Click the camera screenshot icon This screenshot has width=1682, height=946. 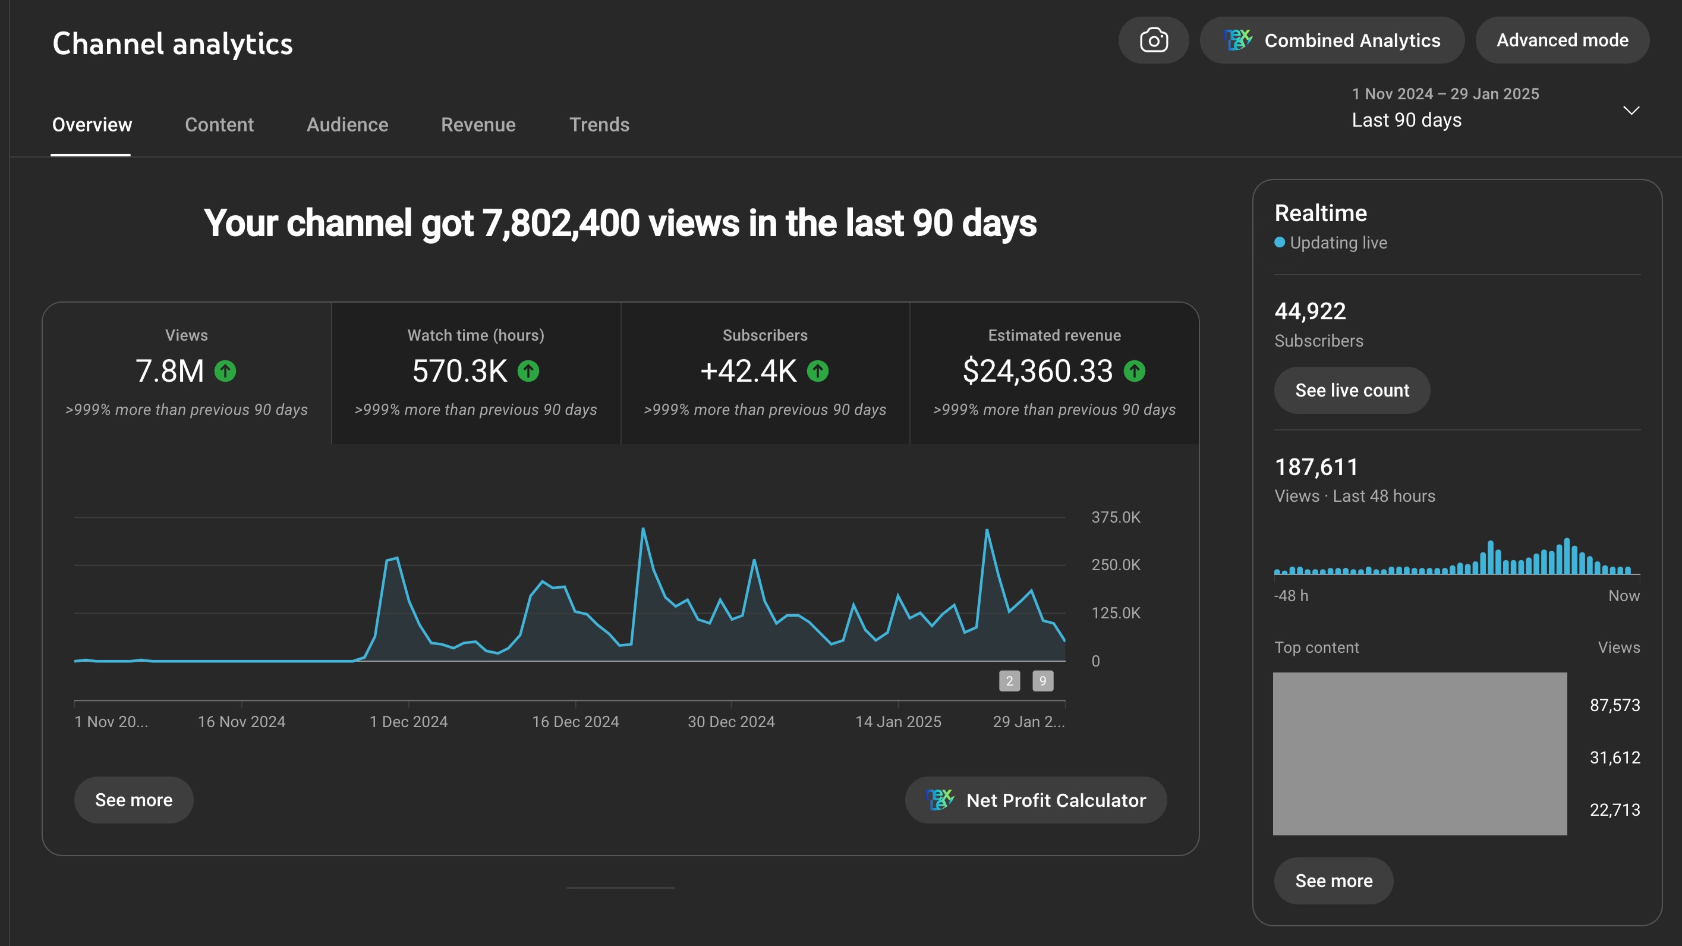click(x=1153, y=40)
